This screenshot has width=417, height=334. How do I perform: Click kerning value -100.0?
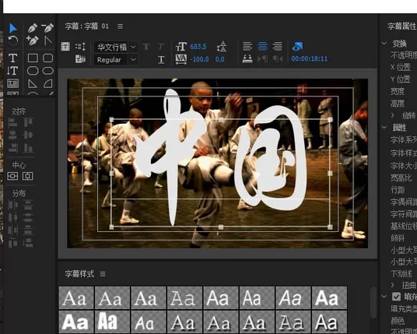coord(199,59)
